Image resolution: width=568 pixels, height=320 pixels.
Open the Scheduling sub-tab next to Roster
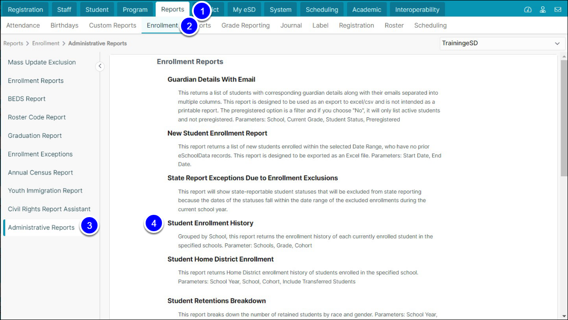431,25
